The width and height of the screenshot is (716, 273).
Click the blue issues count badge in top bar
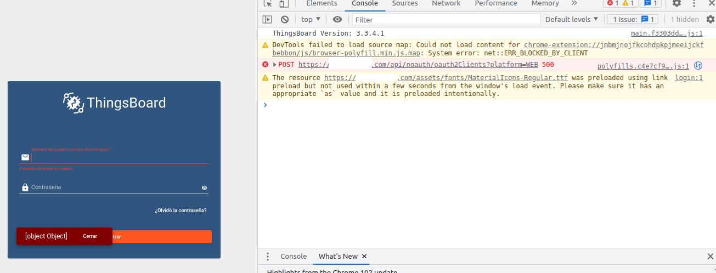(x=651, y=3)
